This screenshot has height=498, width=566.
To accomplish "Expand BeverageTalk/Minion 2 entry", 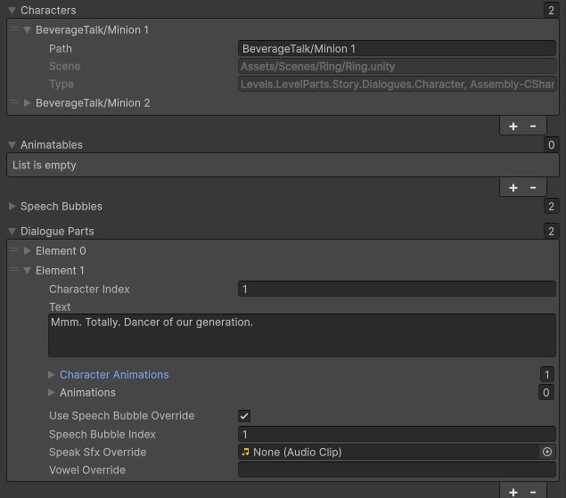I will [28, 103].
